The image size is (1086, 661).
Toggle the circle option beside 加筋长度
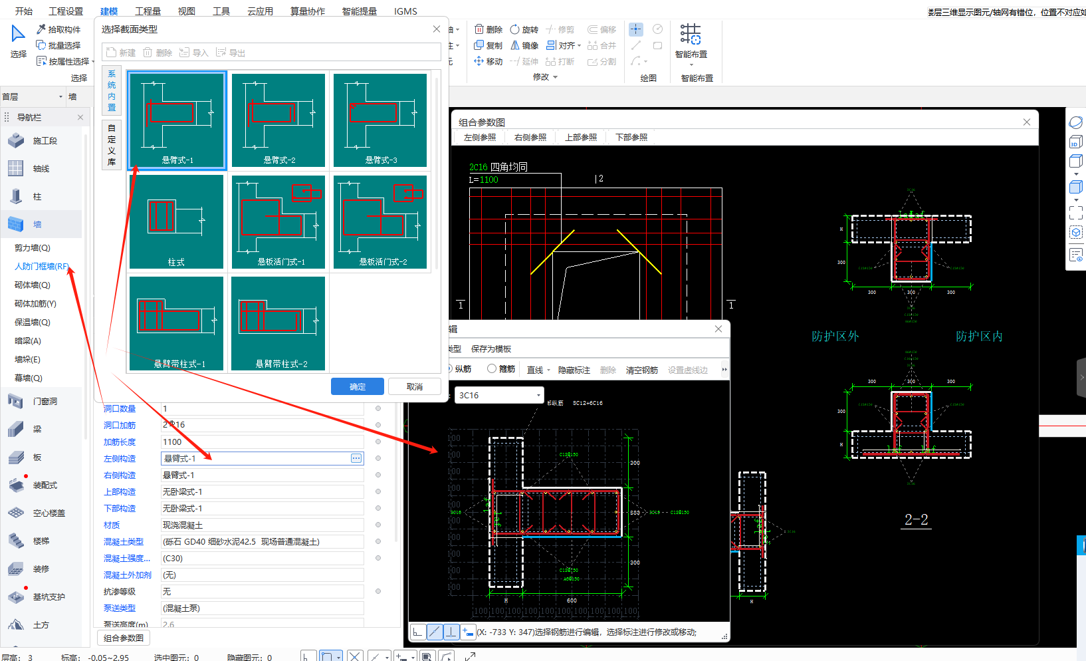[378, 442]
